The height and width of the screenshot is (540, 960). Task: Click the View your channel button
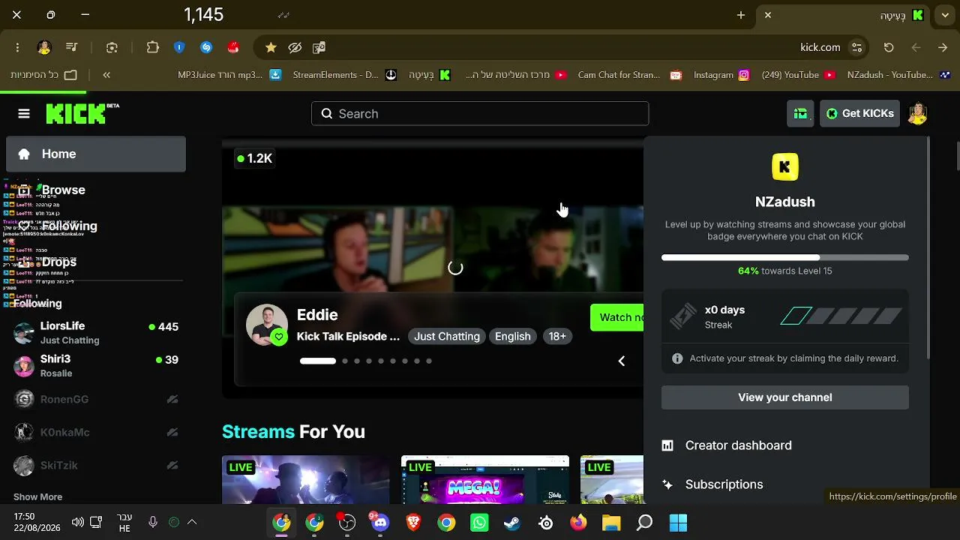point(785,397)
